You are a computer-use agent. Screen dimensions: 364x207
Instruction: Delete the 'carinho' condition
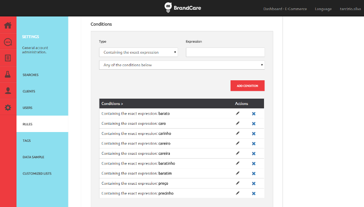(254, 133)
